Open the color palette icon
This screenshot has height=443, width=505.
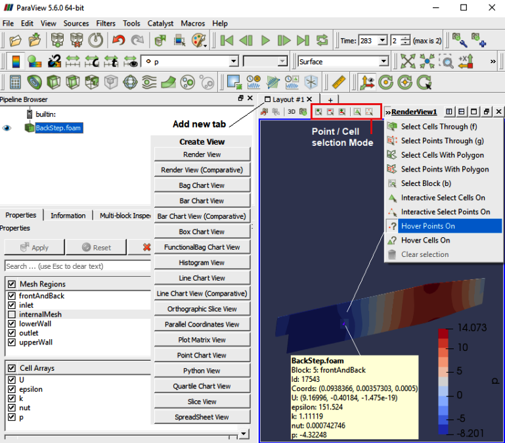[x=199, y=41]
